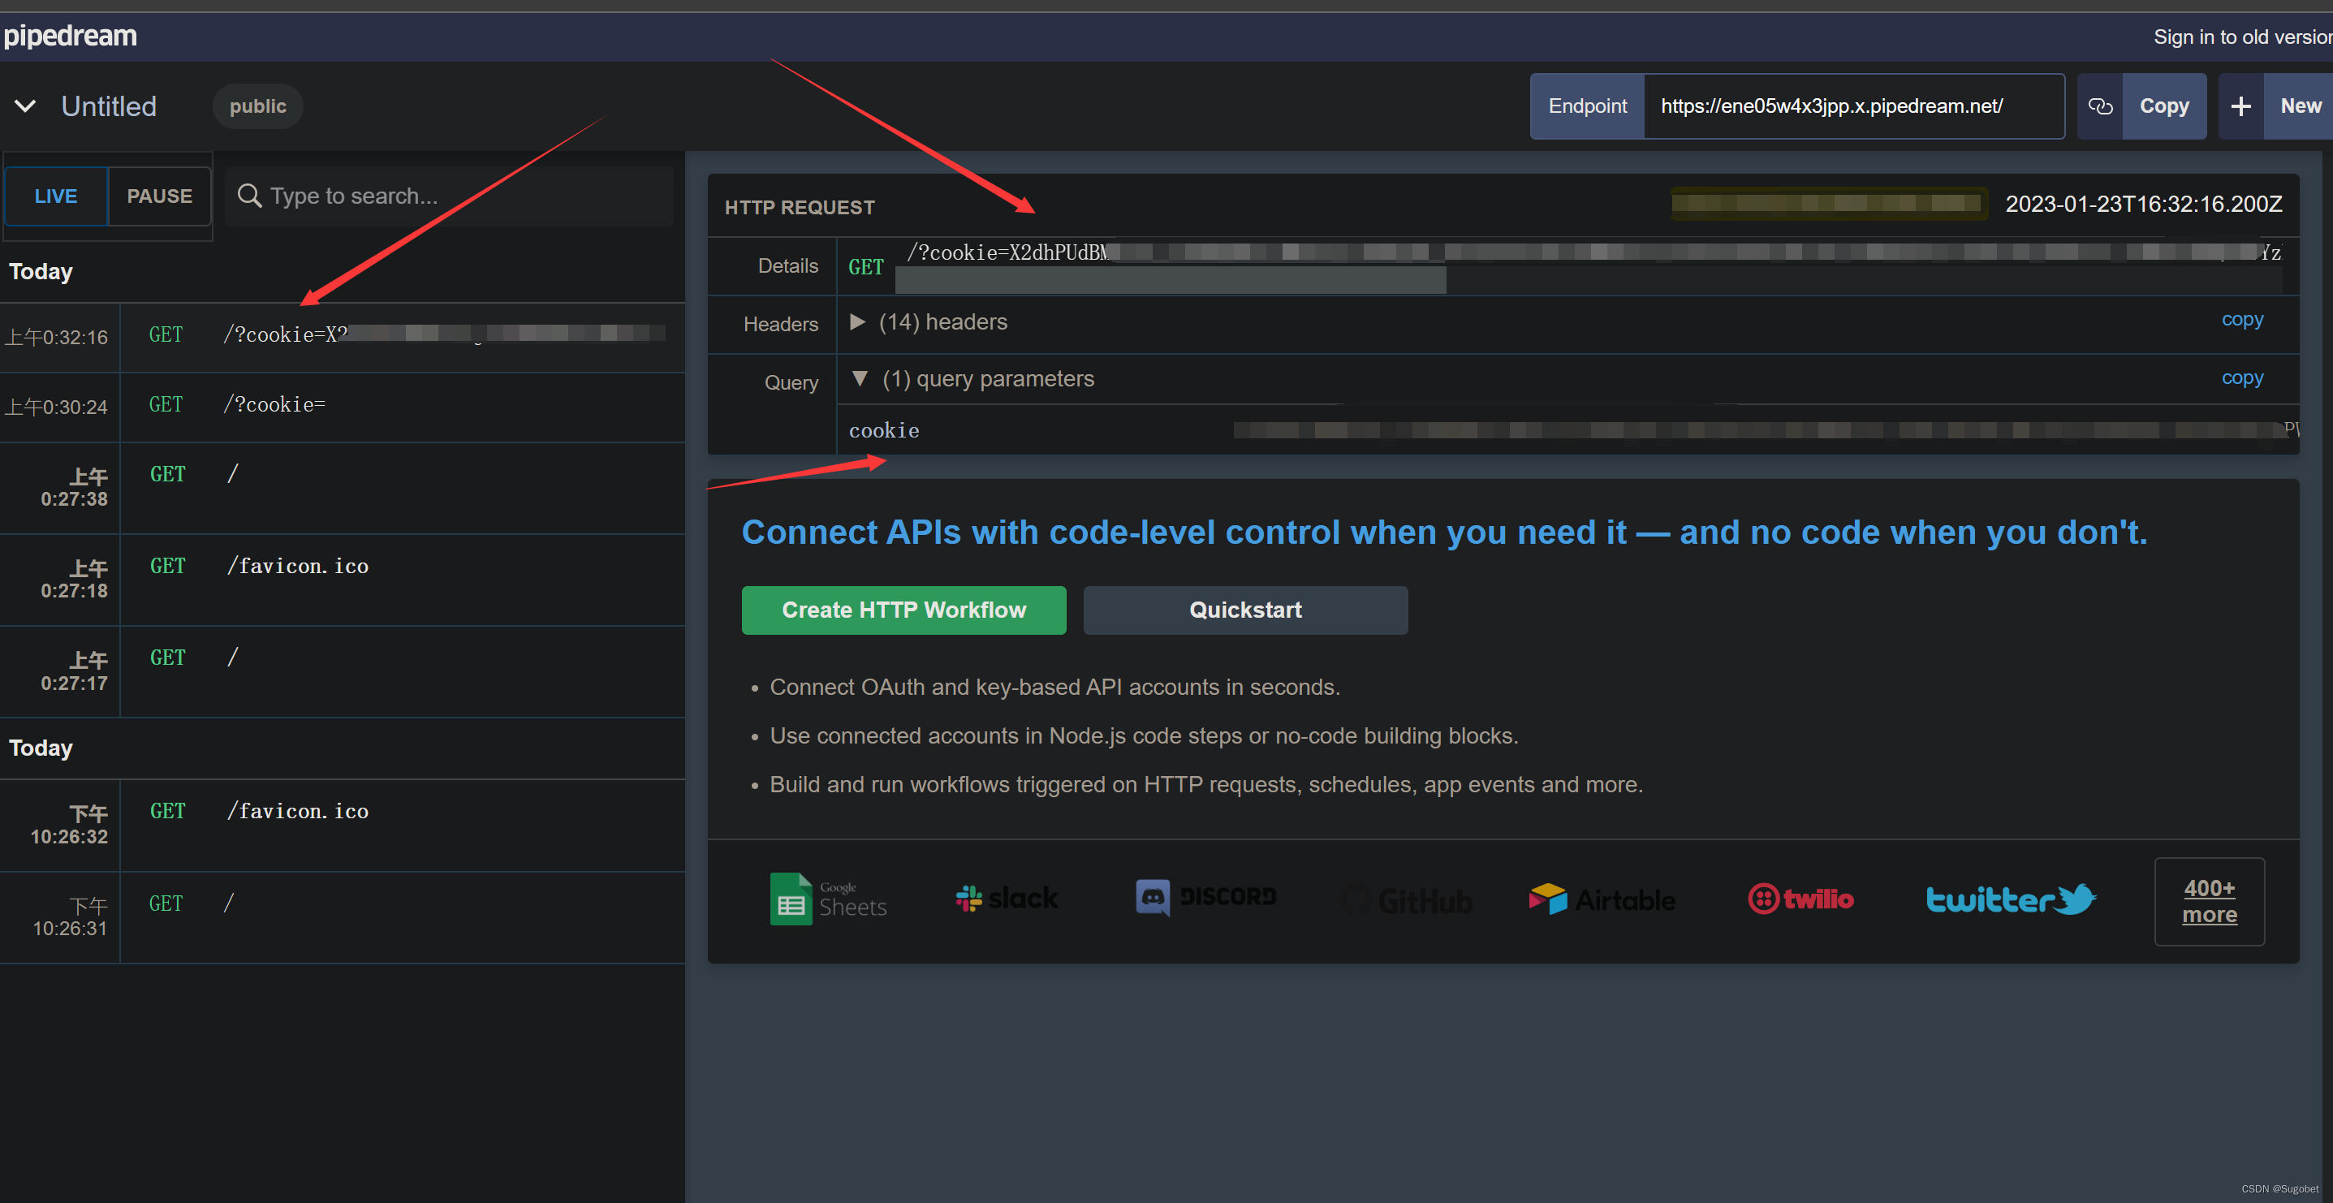The image size is (2333, 1203).
Task: Expand the (14) headers triangle
Action: 858,321
